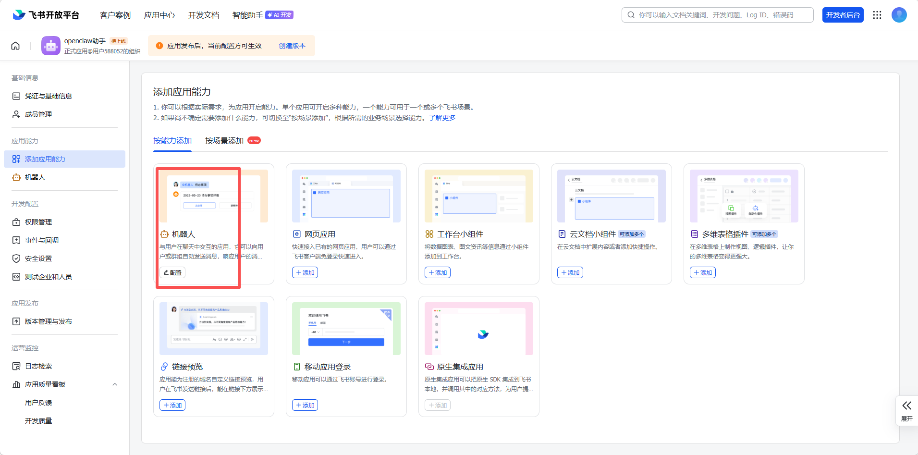Open the 移动应用登录 preview thumbnail
Image resolution: width=918 pixels, height=455 pixels.
click(346, 329)
